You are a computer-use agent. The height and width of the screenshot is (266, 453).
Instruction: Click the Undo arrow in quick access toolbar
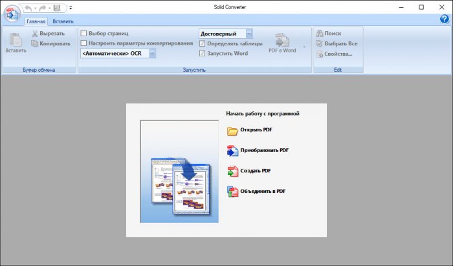click(x=28, y=8)
